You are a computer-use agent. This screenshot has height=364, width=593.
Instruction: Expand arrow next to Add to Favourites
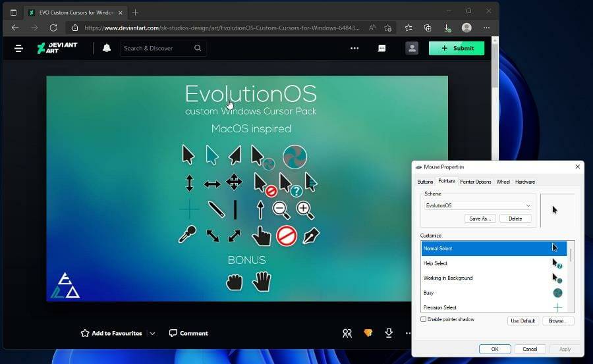pyautogui.click(x=152, y=334)
